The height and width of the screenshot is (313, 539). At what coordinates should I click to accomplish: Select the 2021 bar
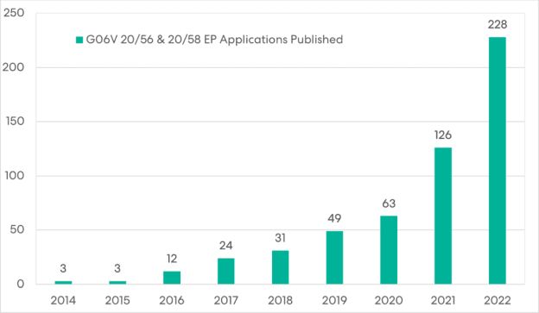(443, 216)
